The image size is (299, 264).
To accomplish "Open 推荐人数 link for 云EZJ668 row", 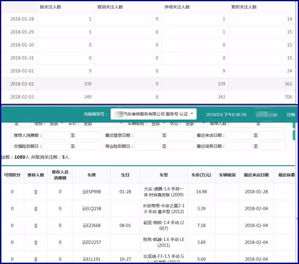I will [36, 226].
